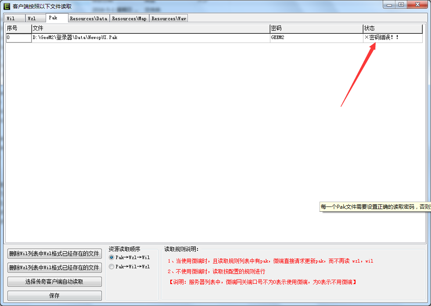Select the Pak tab

(57, 18)
